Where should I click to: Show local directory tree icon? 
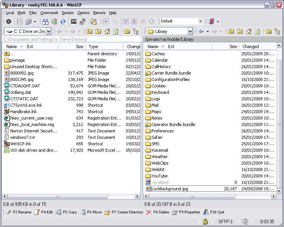point(136,31)
